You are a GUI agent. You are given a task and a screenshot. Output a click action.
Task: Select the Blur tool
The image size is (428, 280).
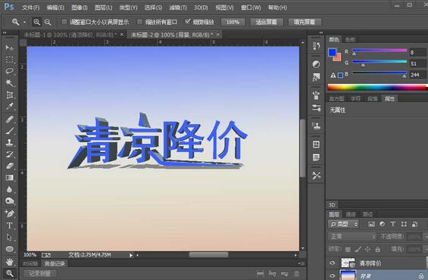pyautogui.click(x=10, y=189)
